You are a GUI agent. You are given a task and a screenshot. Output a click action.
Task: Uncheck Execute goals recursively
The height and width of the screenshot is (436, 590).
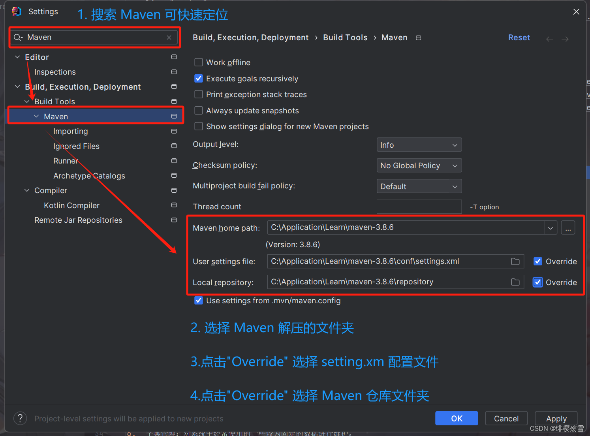click(x=199, y=79)
